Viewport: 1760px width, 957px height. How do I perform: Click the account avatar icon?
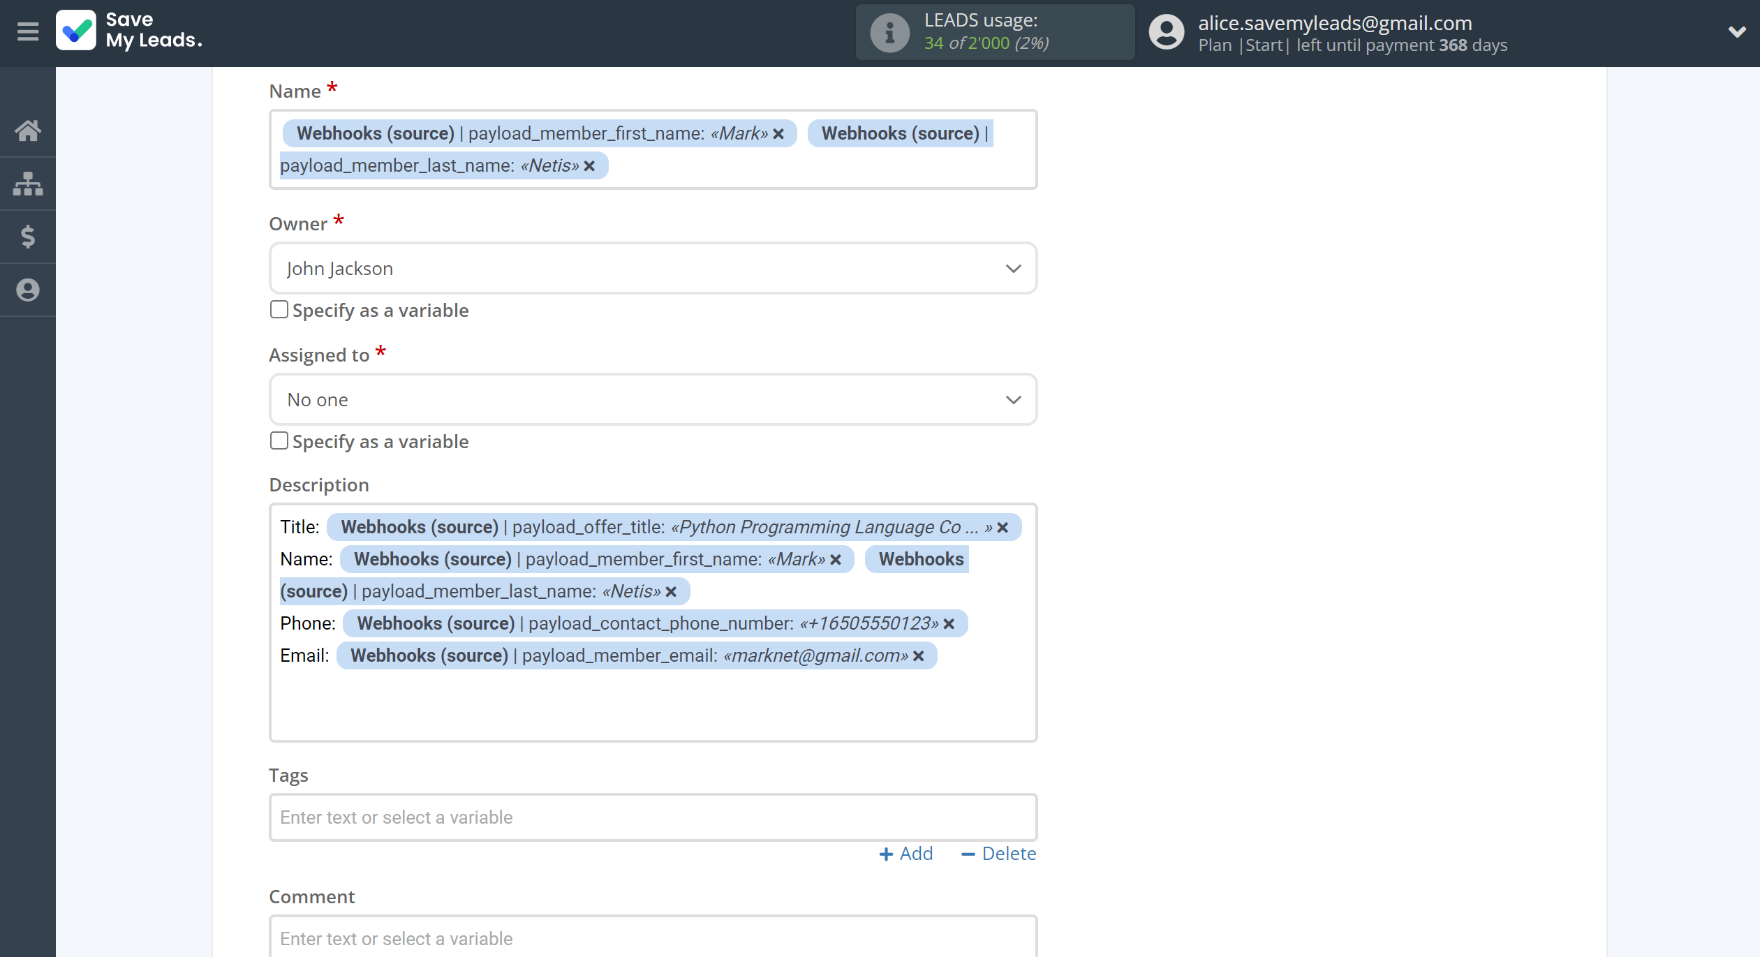(x=1167, y=32)
